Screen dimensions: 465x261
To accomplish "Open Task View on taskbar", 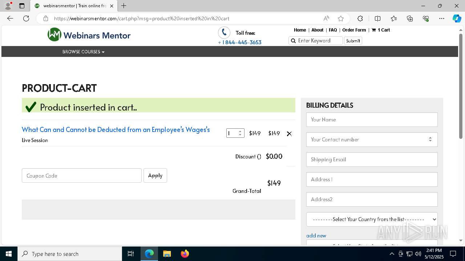I will coord(131,254).
